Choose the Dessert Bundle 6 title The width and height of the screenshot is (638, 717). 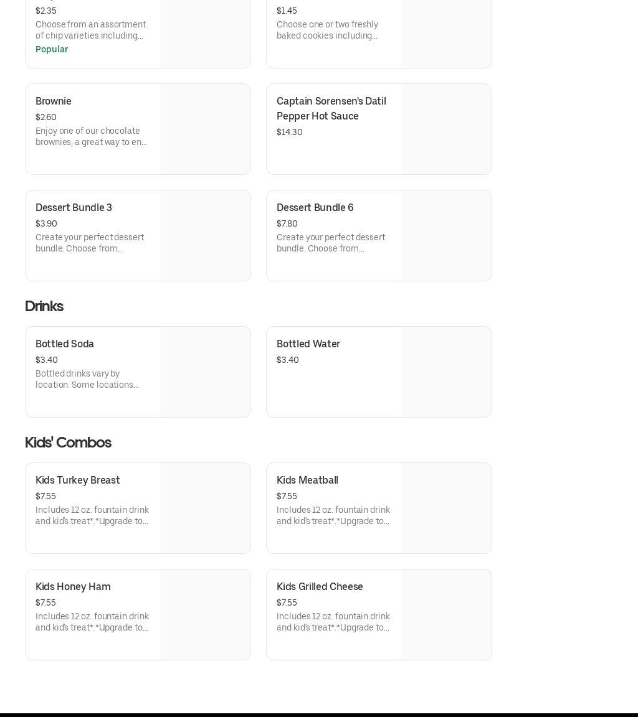pos(315,208)
